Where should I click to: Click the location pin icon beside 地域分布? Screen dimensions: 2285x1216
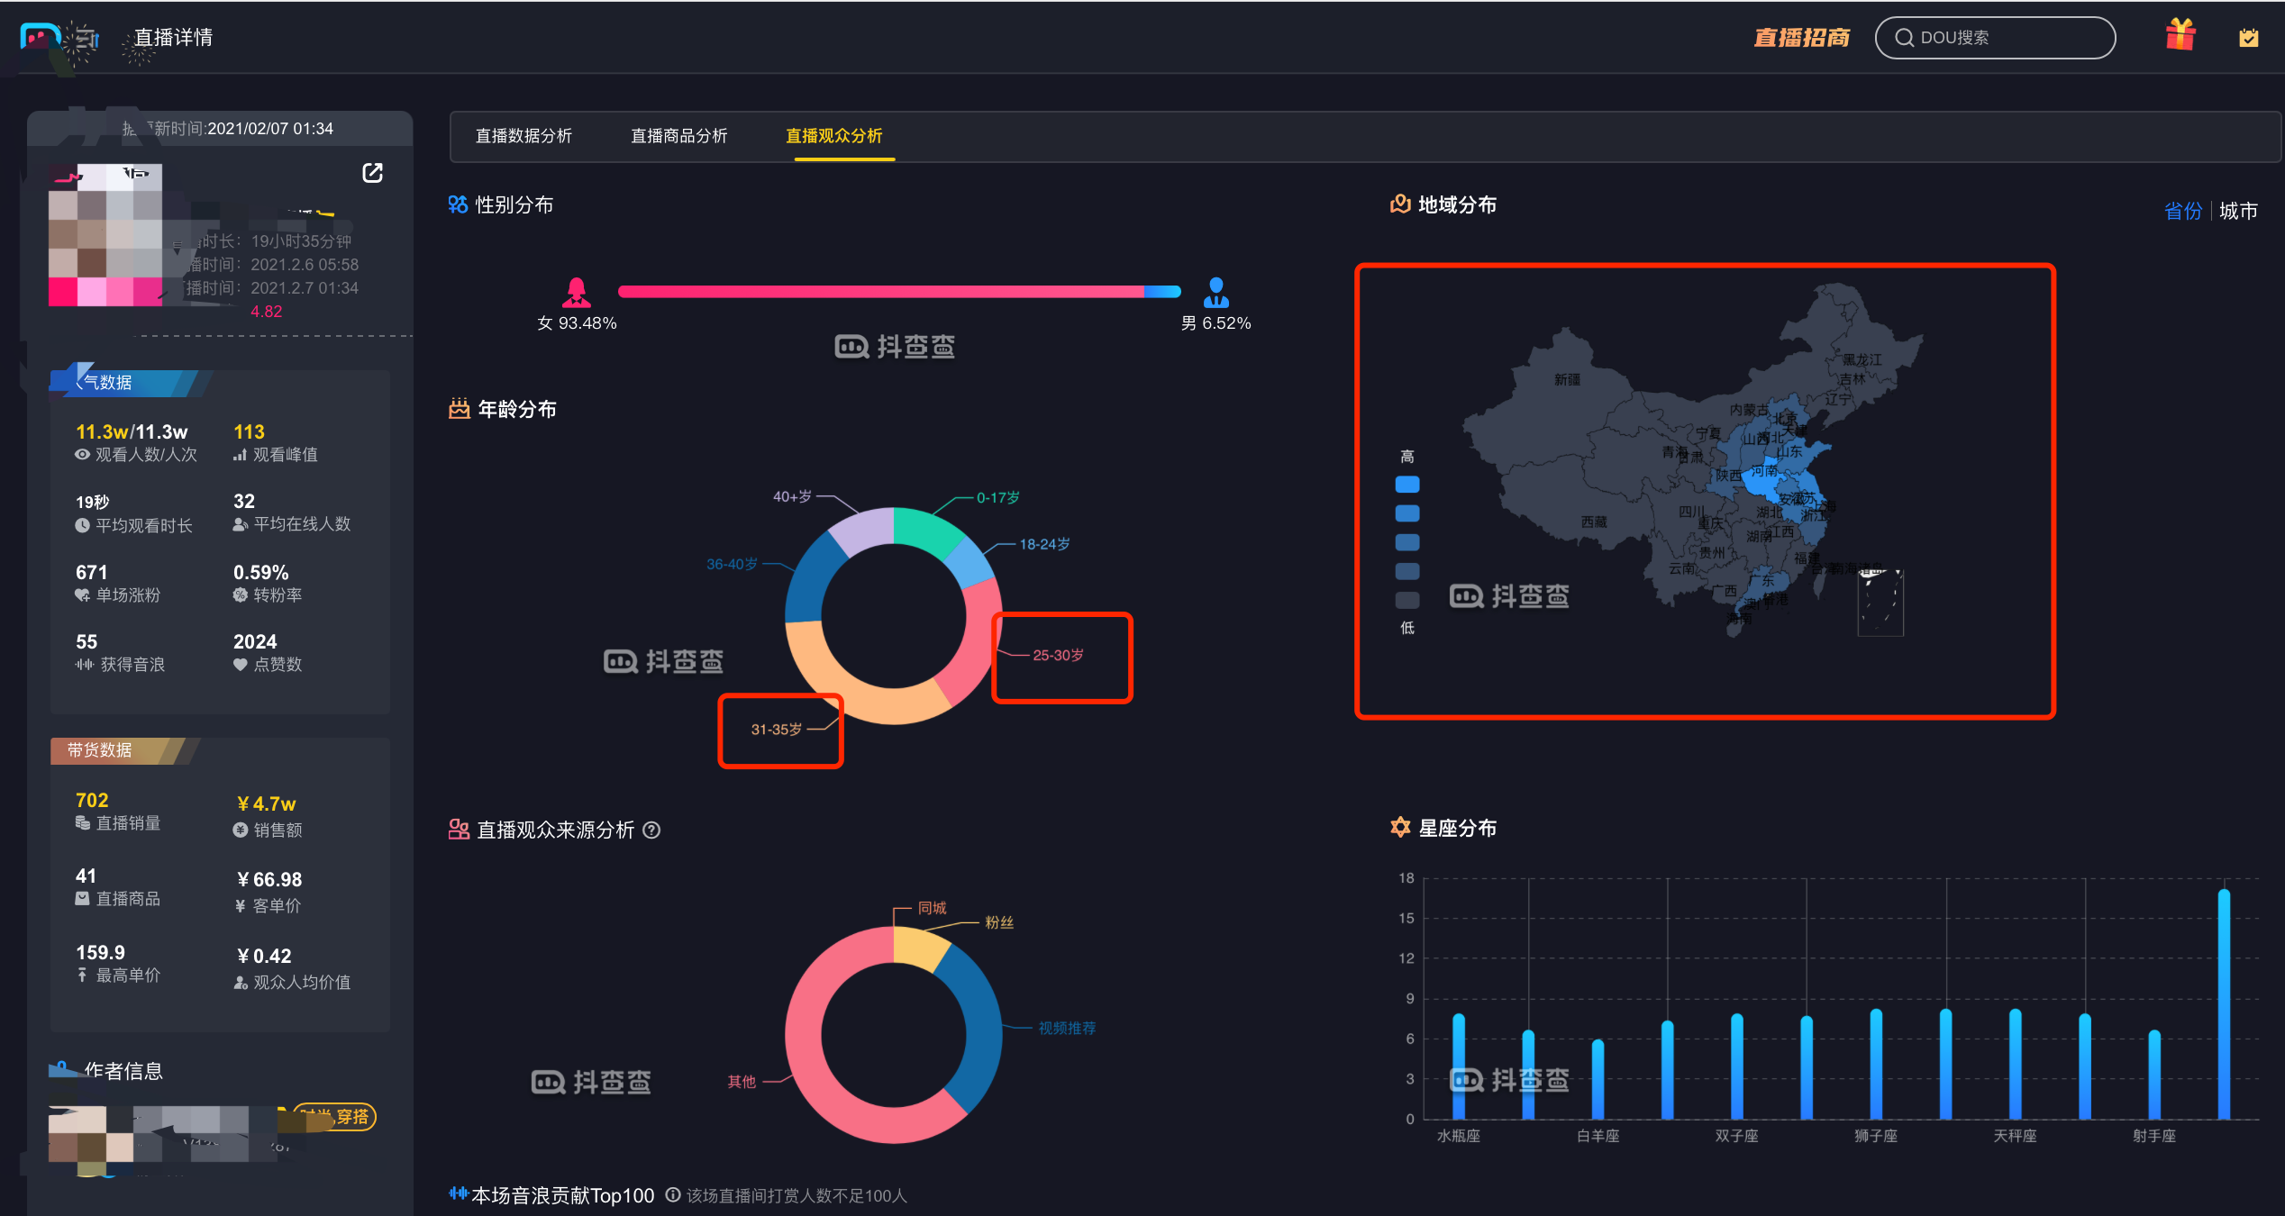tap(1399, 204)
